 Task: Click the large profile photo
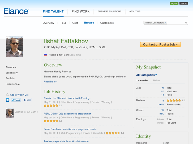pyautogui.click(x=14, y=47)
